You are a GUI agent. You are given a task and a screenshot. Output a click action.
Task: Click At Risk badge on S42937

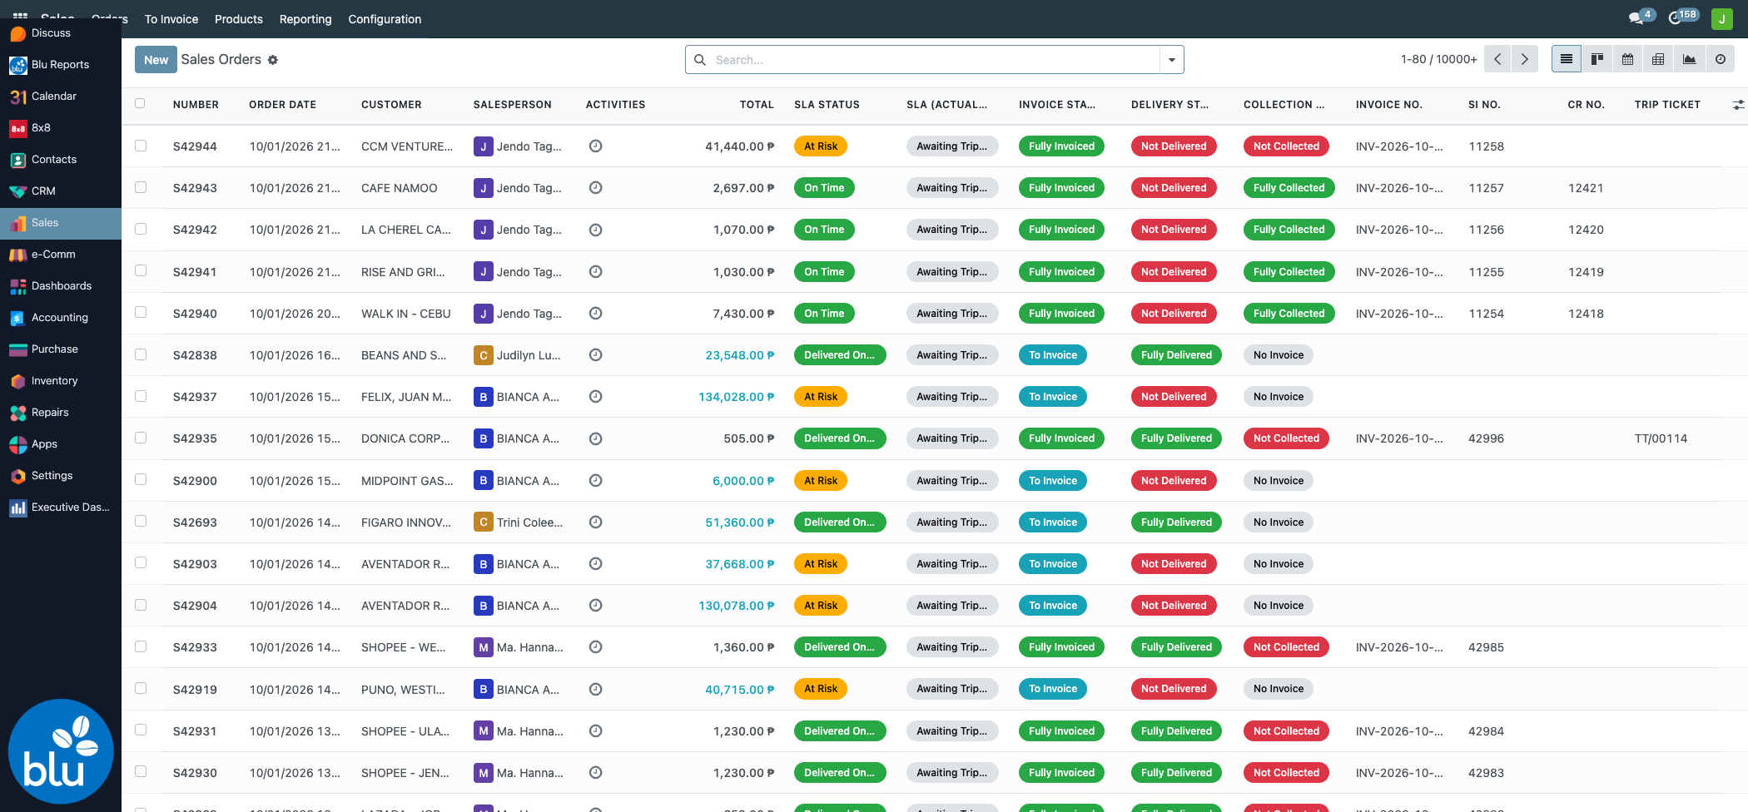tap(821, 397)
